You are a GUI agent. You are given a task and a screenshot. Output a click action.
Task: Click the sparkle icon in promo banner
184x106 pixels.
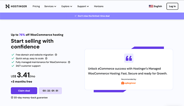[x=75, y=16]
